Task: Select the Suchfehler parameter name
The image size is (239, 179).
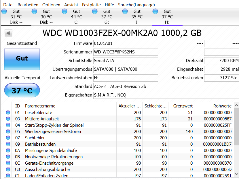Action: coord(35,138)
